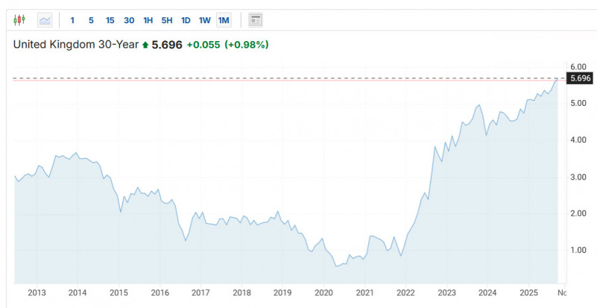Click the 2023 x-axis label
The width and height of the screenshot is (597, 308).
(446, 293)
